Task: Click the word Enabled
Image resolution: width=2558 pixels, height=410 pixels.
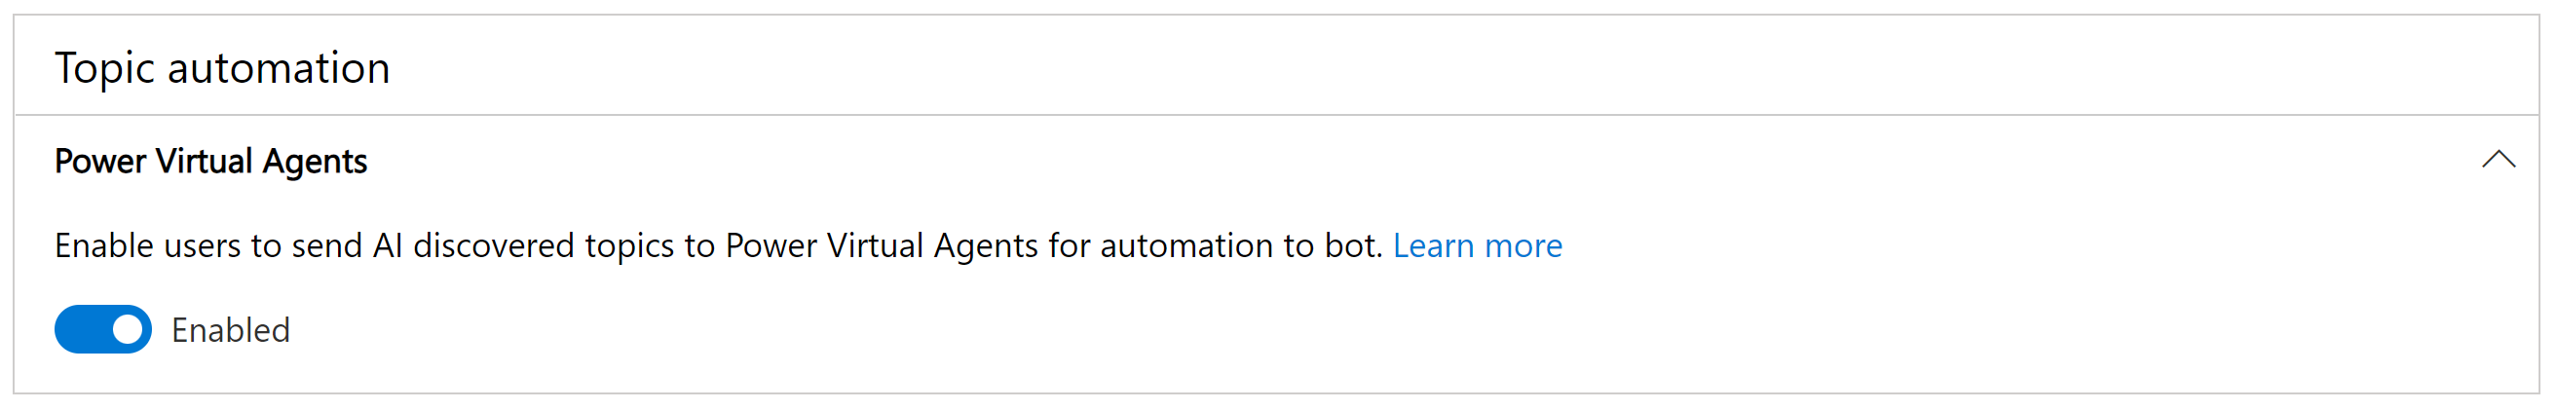Action: [x=231, y=329]
